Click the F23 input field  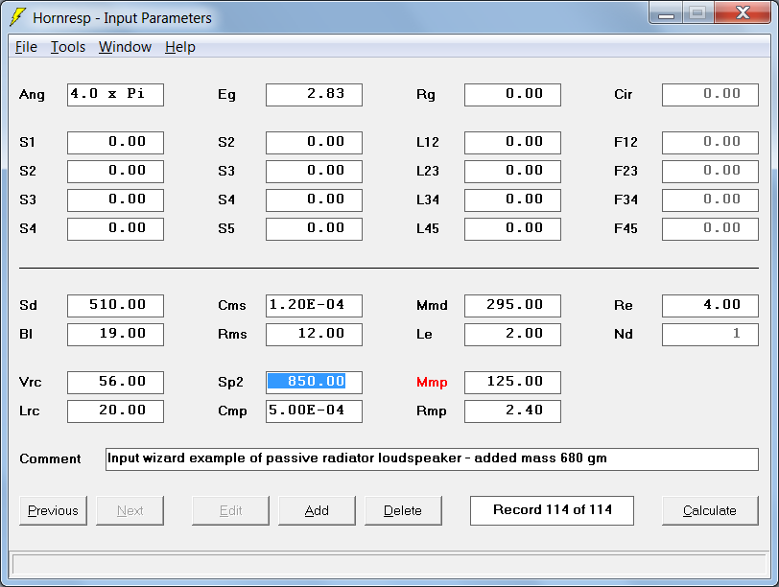click(711, 172)
